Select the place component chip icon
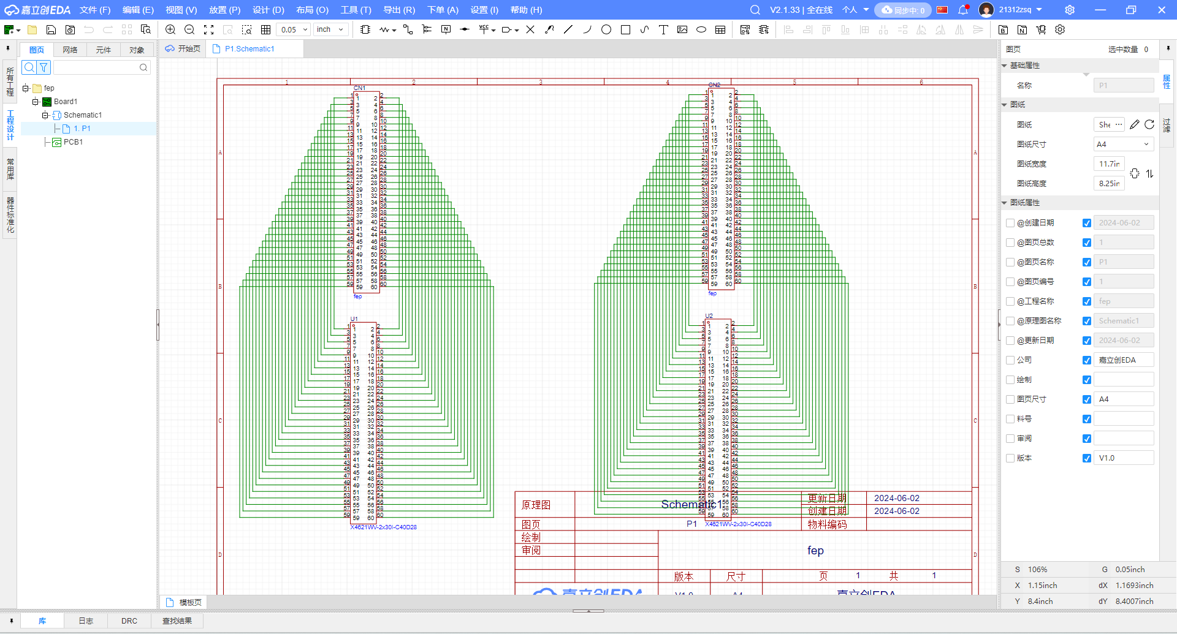 pyautogui.click(x=365, y=29)
